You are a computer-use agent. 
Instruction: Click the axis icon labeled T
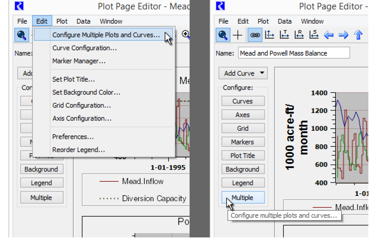pos(284,35)
